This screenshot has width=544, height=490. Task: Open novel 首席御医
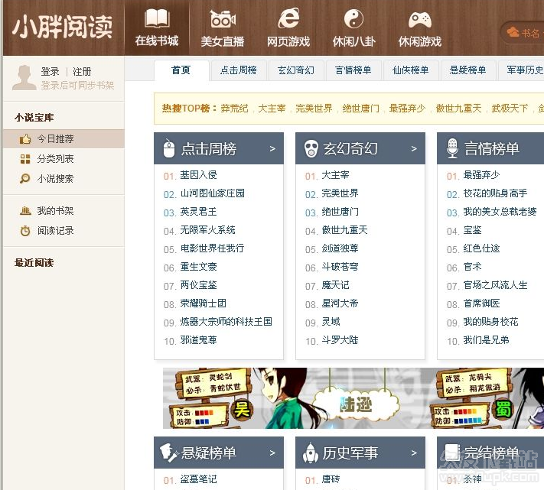pyautogui.click(x=481, y=303)
